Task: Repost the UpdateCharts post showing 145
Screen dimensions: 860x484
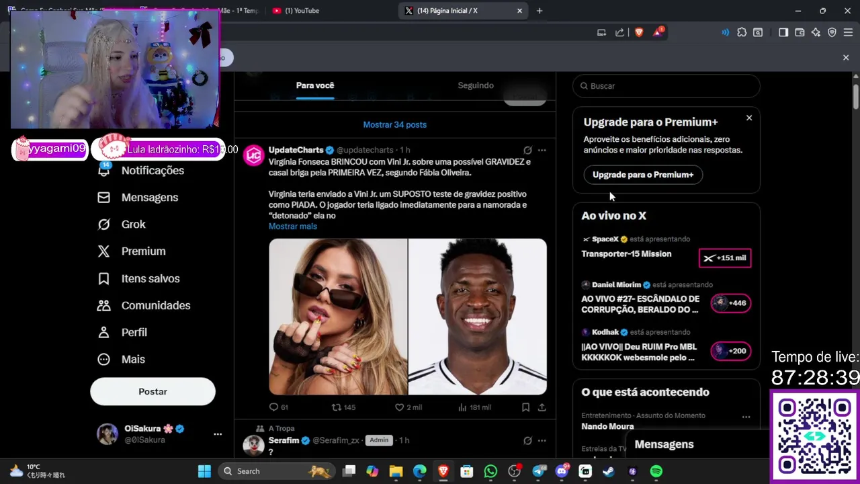Action: [x=343, y=407]
